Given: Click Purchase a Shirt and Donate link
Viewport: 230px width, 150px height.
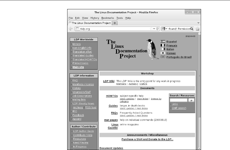Looking at the screenshot, I should click(147, 139).
